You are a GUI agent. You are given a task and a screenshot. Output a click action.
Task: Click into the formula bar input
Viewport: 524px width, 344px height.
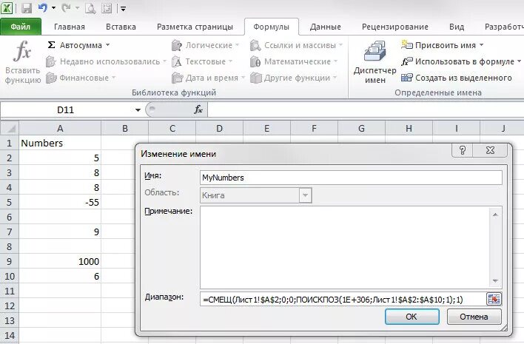click(366, 110)
